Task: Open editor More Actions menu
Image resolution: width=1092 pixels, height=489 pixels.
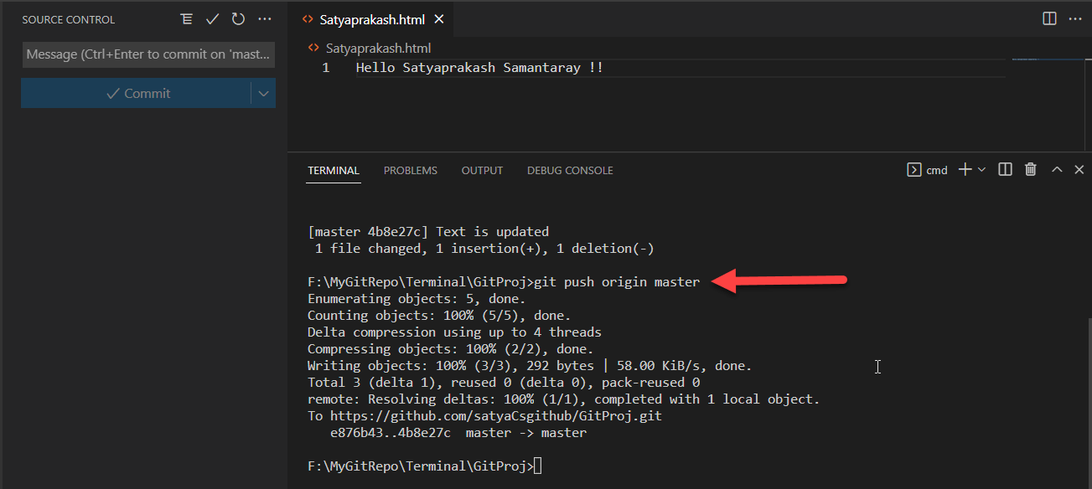Action: tap(1075, 18)
